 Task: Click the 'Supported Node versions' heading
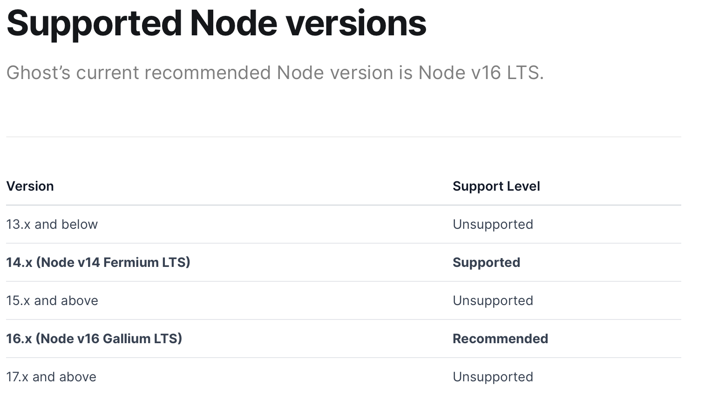pyautogui.click(x=217, y=23)
